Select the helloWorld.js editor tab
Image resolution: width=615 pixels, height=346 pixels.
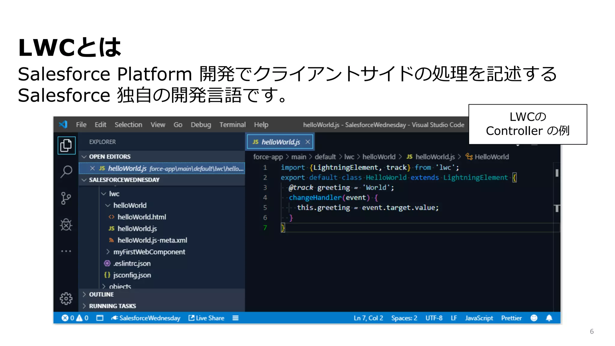[x=280, y=142]
